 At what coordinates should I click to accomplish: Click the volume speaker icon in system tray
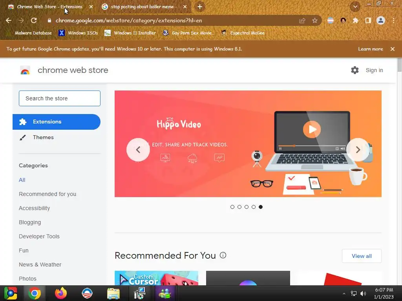[363, 294]
